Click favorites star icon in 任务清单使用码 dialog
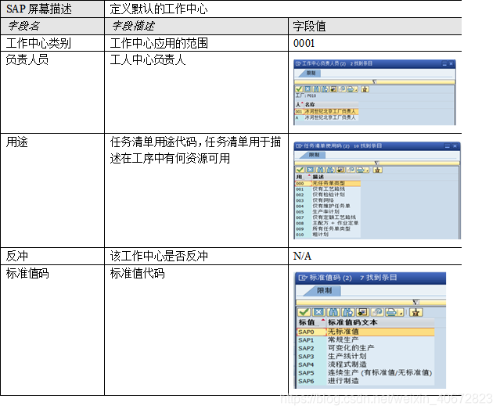Image resolution: width=500 pixels, height=413 pixels. point(377,170)
